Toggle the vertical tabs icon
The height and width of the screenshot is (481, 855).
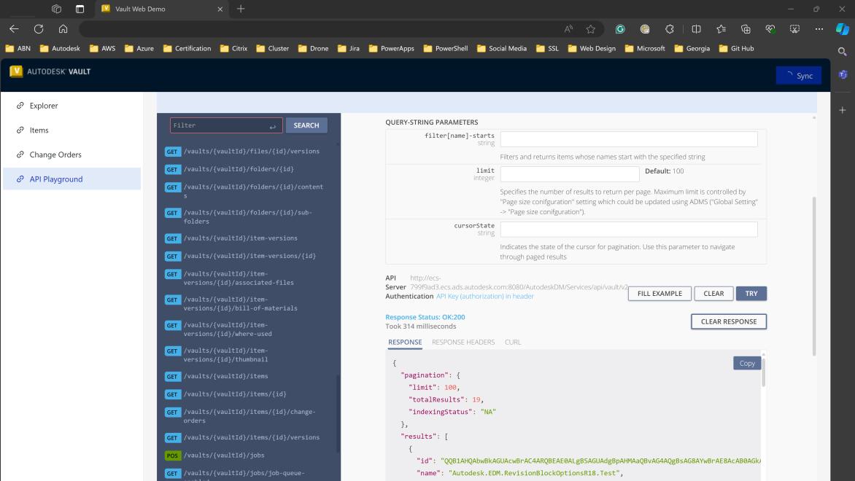[x=80, y=9]
